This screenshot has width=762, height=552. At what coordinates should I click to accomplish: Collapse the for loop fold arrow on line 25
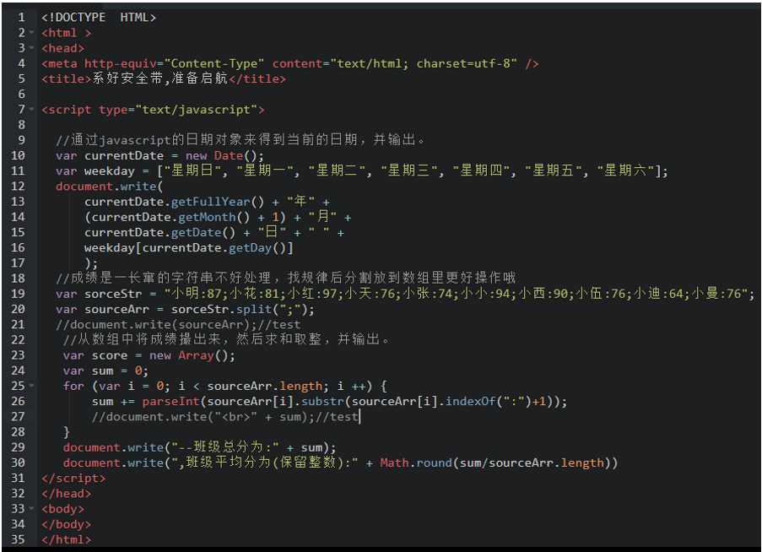(x=31, y=386)
